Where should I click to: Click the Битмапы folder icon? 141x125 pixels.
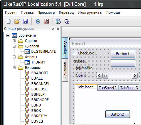coord(21,68)
